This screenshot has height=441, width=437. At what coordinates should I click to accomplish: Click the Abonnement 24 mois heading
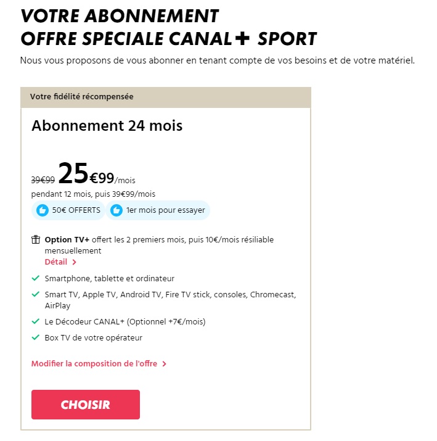pyautogui.click(x=107, y=126)
